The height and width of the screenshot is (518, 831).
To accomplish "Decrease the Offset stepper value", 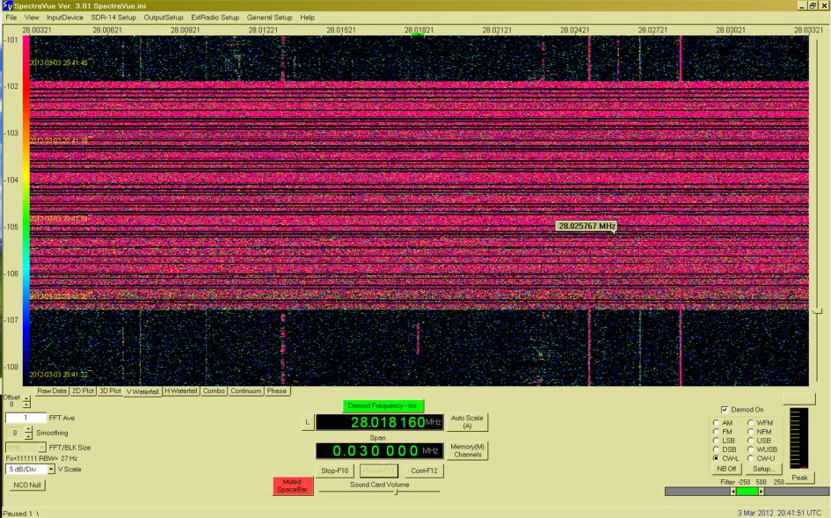I will coord(26,405).
